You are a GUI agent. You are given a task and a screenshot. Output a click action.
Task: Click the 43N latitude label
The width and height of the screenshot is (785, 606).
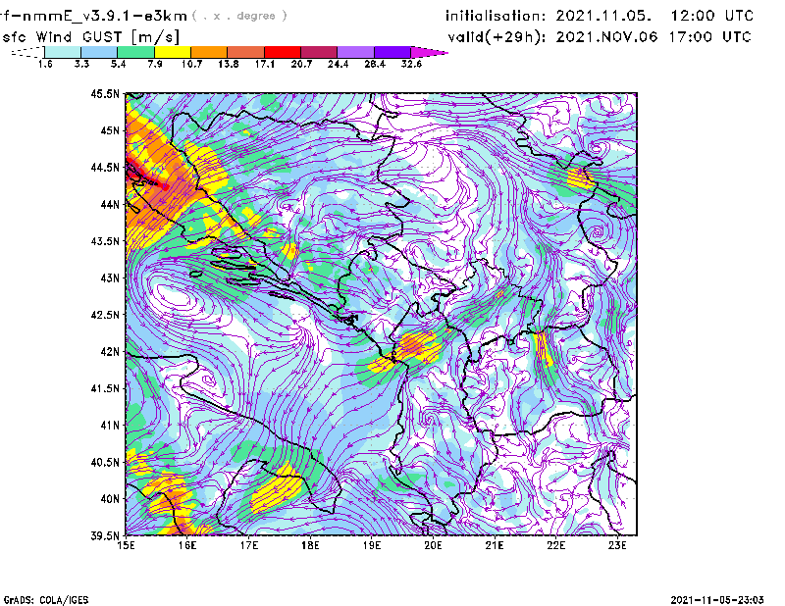coord(110,278)
